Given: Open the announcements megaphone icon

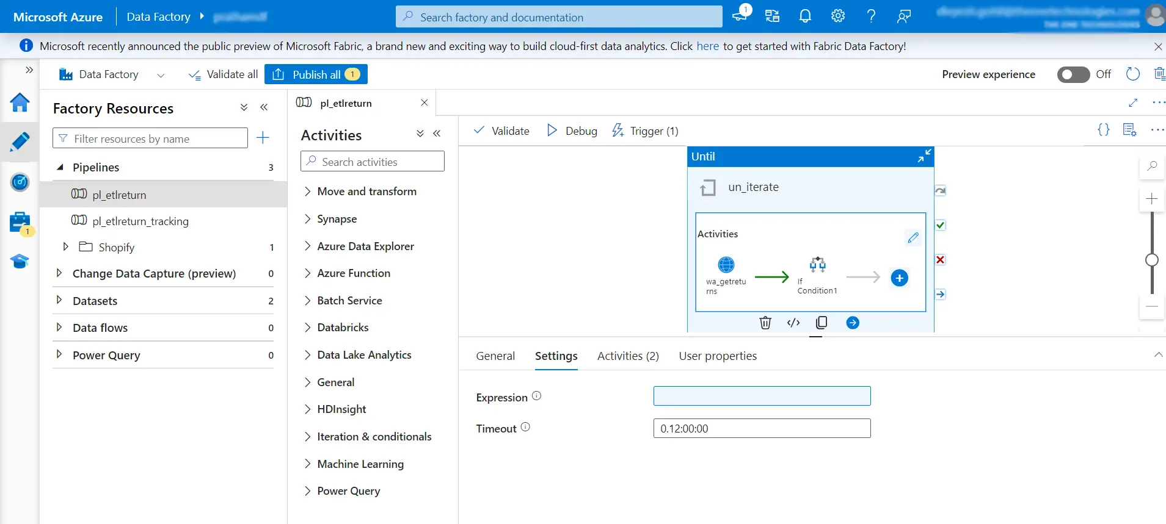Looking at the screenshot, I should [x=741, y=15].
